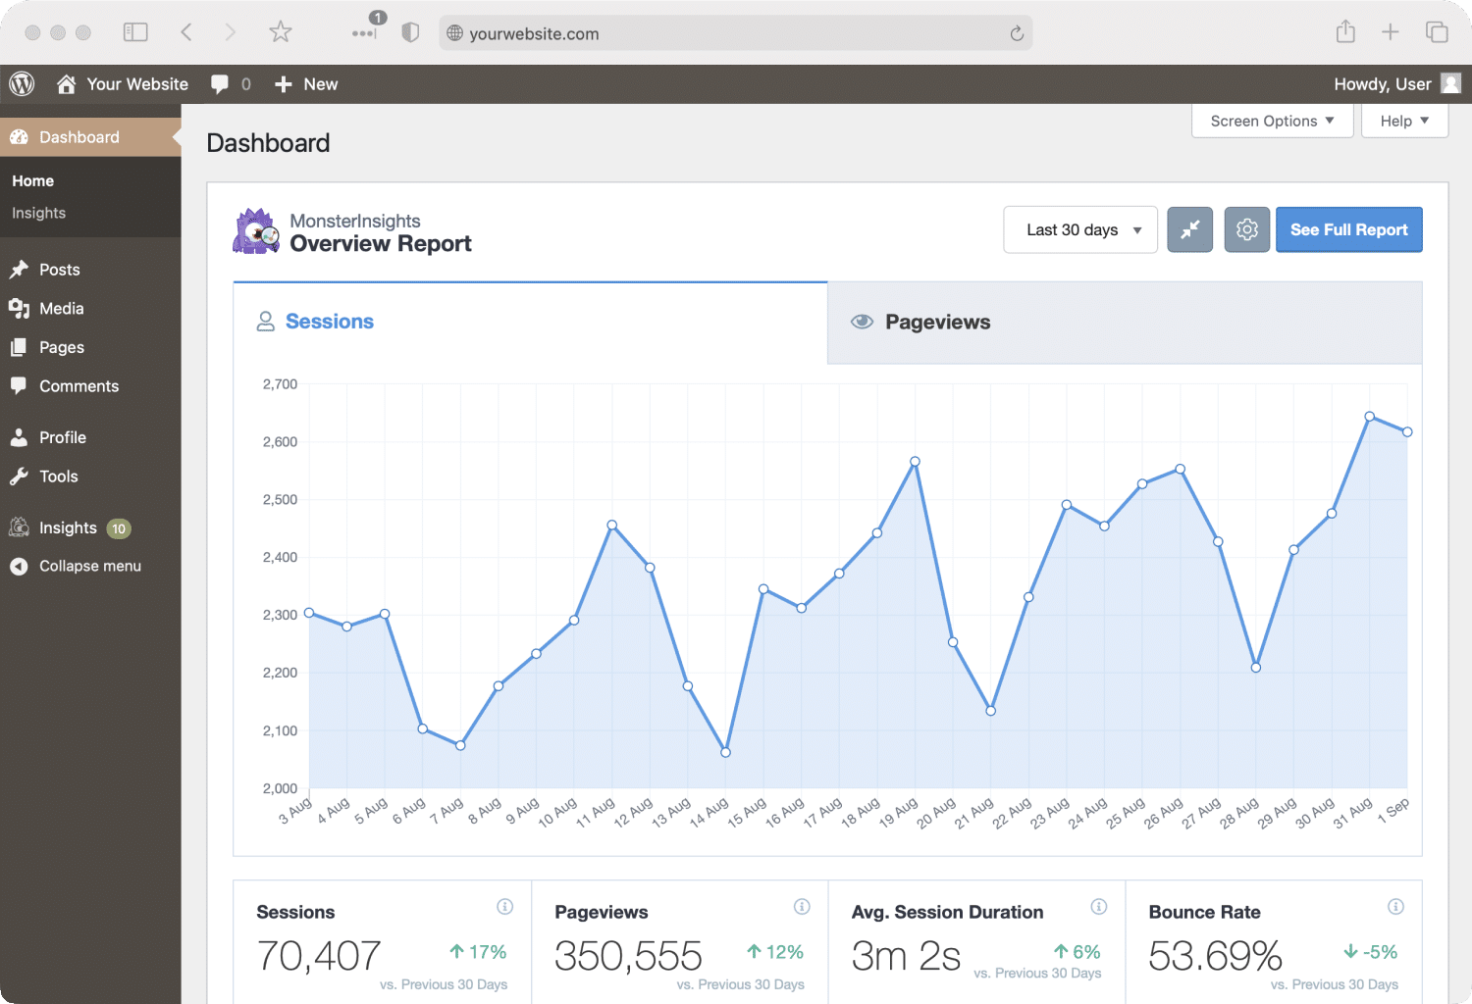Click New in the admin bar
This screenshot has width=1472, height=1004.
[306, 84]
